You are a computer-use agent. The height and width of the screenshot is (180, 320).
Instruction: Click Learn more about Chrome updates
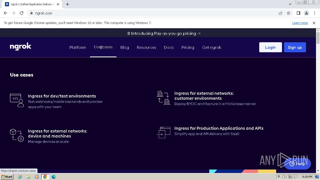[x=300, y=23]
